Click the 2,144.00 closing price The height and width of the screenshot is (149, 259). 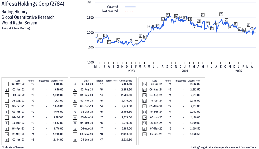point(58,140)
